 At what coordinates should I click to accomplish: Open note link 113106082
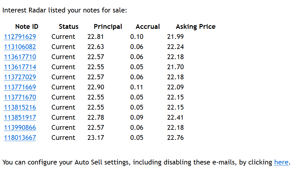pyautogui.click(x=20, y=47)
